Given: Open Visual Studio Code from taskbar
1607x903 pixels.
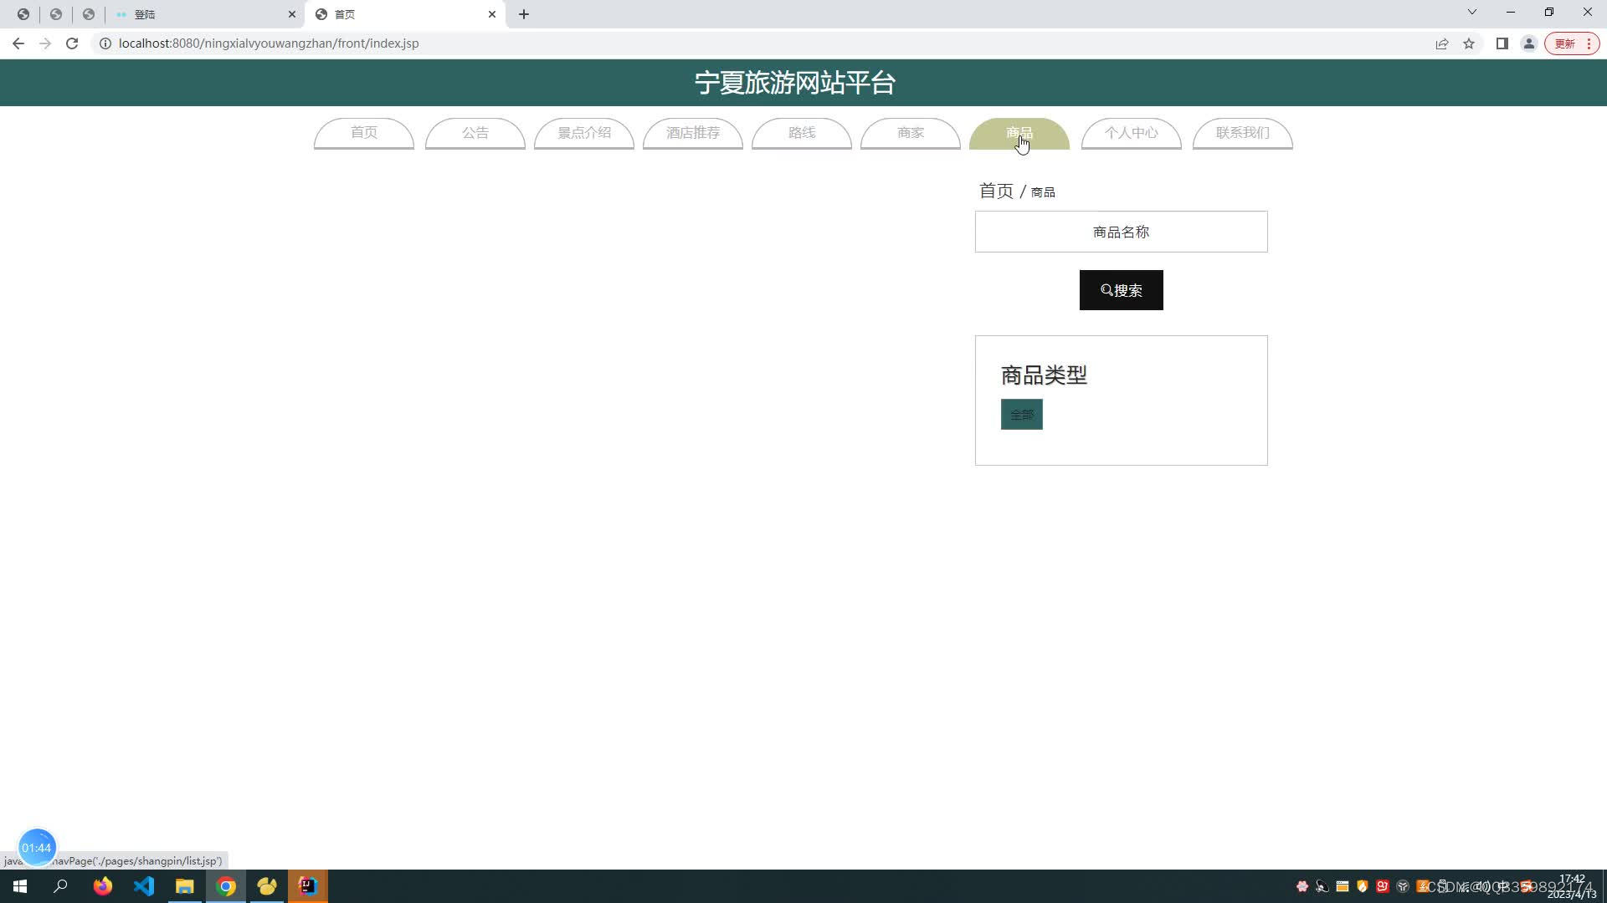Looking at the screenshot, I should 144,886.
